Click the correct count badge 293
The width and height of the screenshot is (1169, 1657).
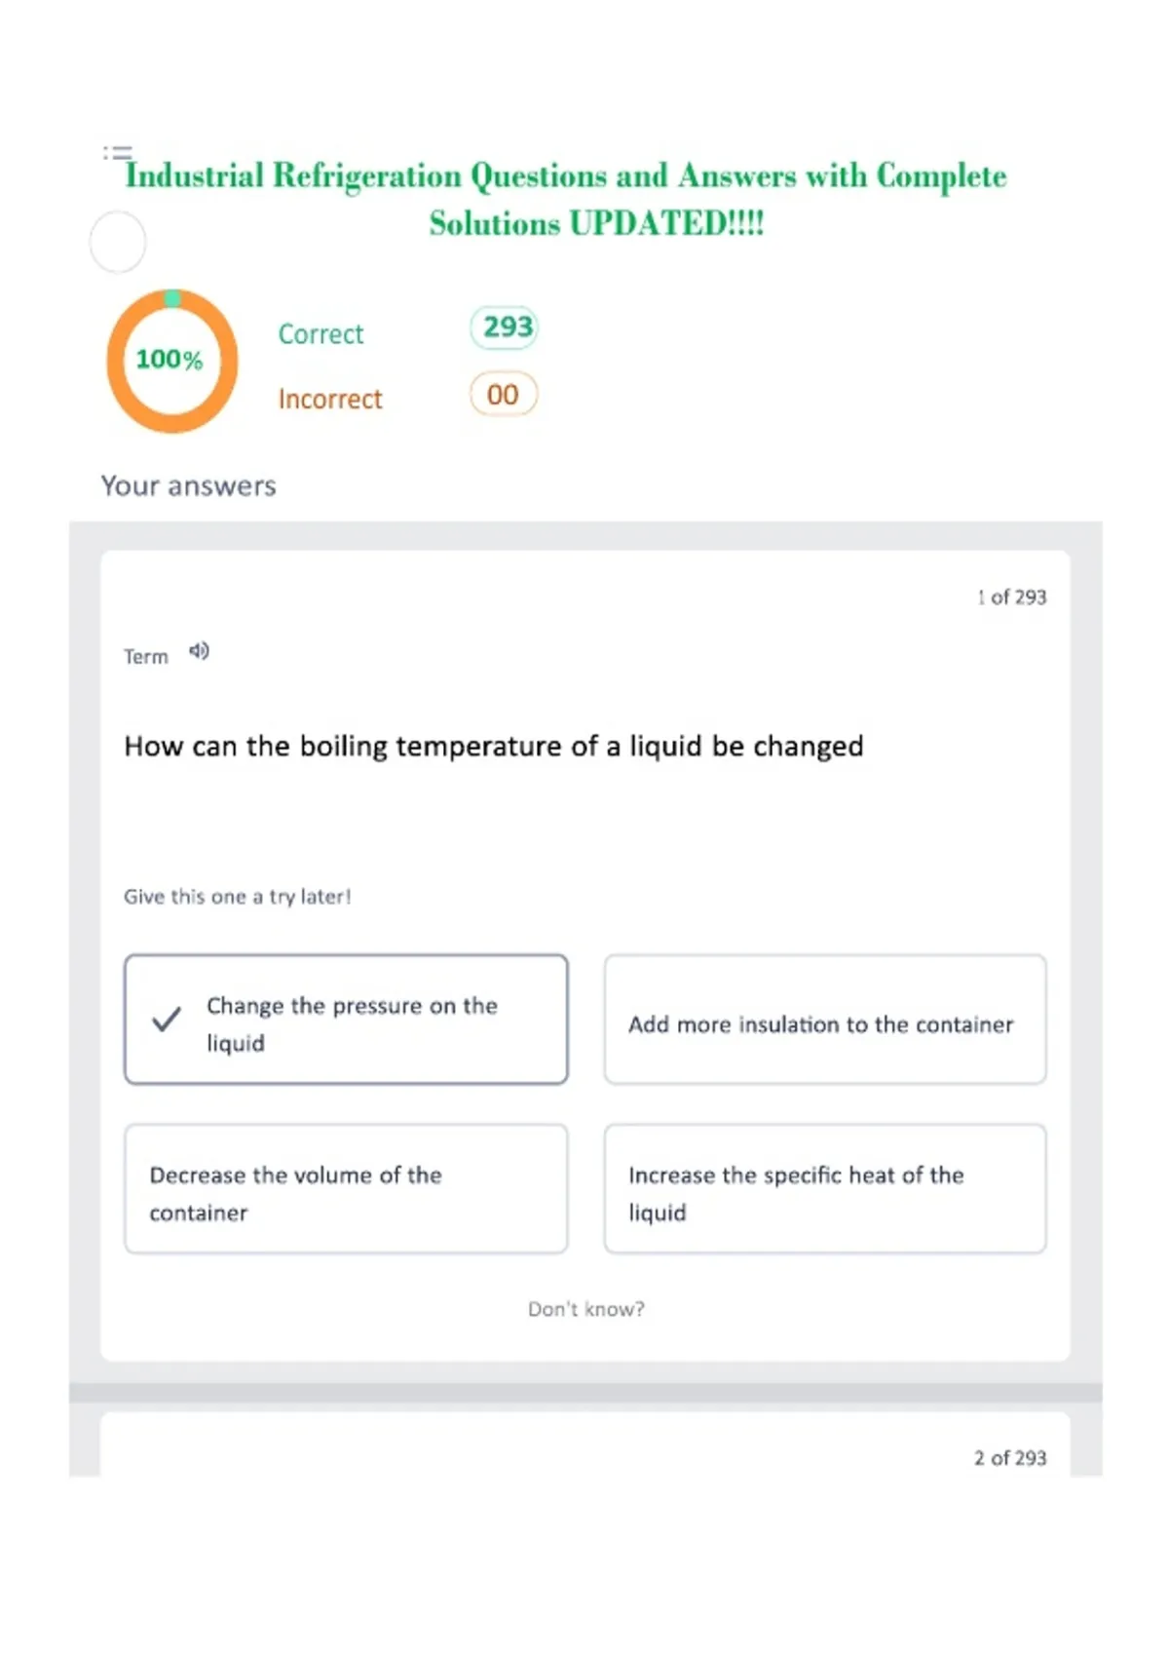point(505,328)
